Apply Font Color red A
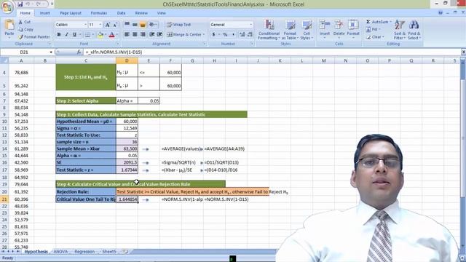Viewport: 466px width, 262px height. [111, 35]
